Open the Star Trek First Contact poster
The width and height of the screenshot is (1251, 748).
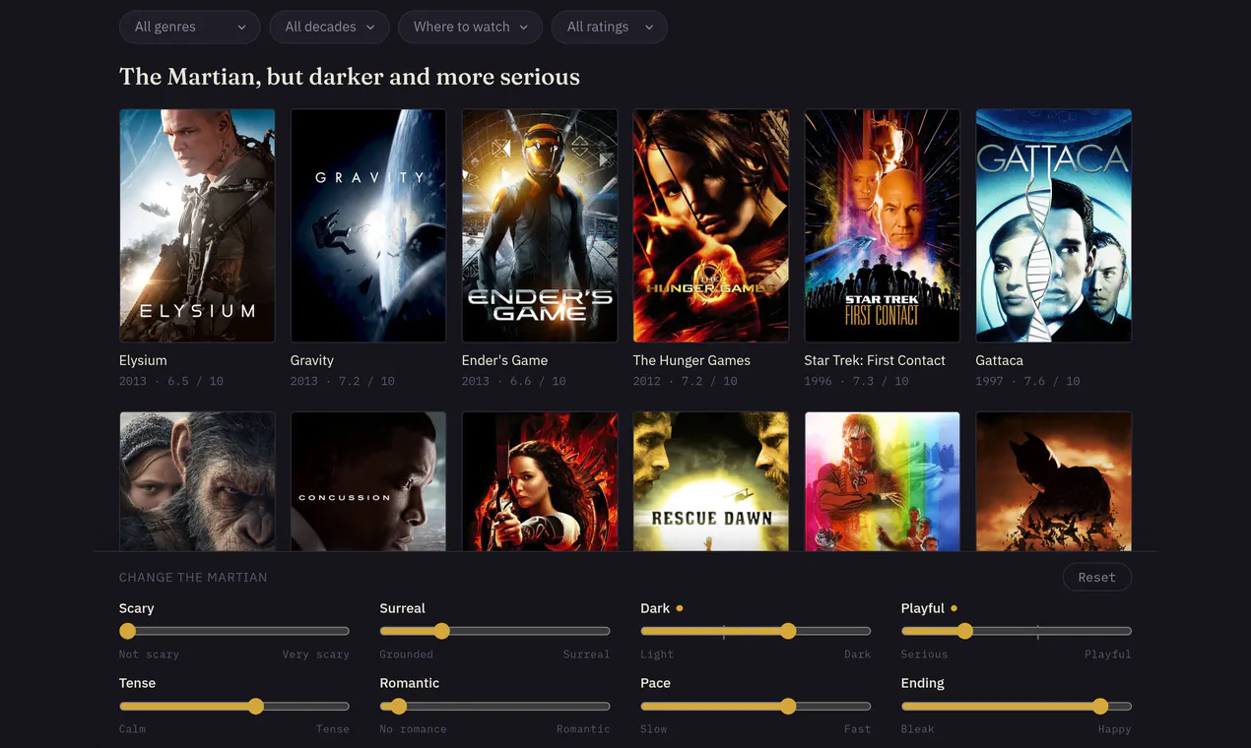883,225
